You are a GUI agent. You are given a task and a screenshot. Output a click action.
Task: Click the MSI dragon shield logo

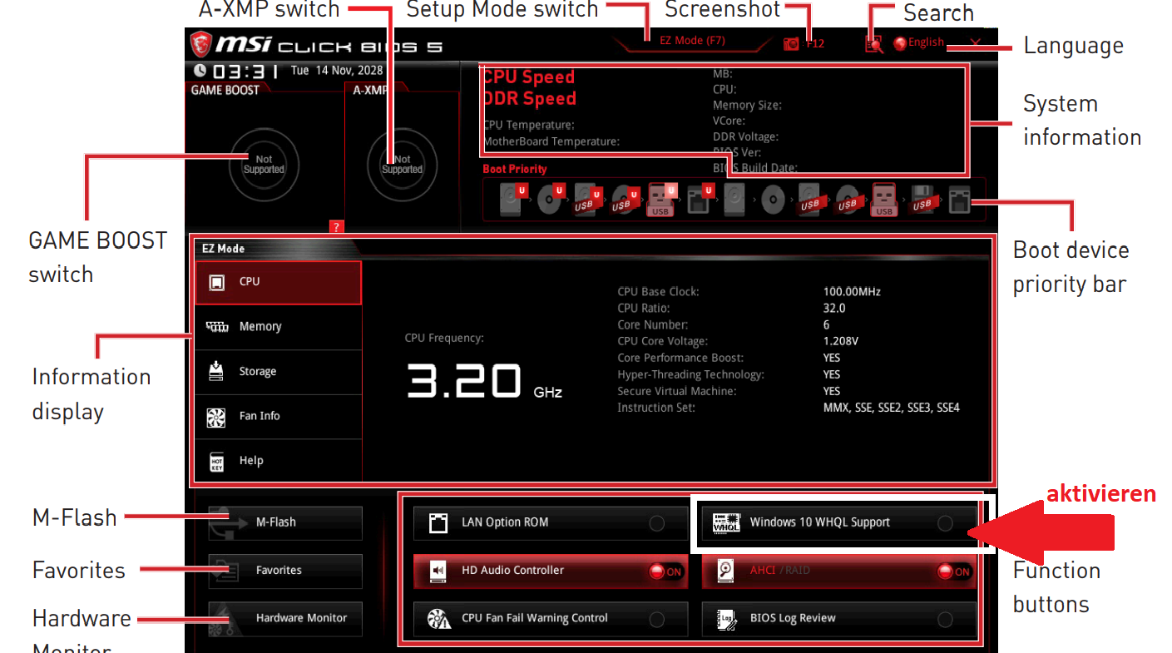point(200,43)
